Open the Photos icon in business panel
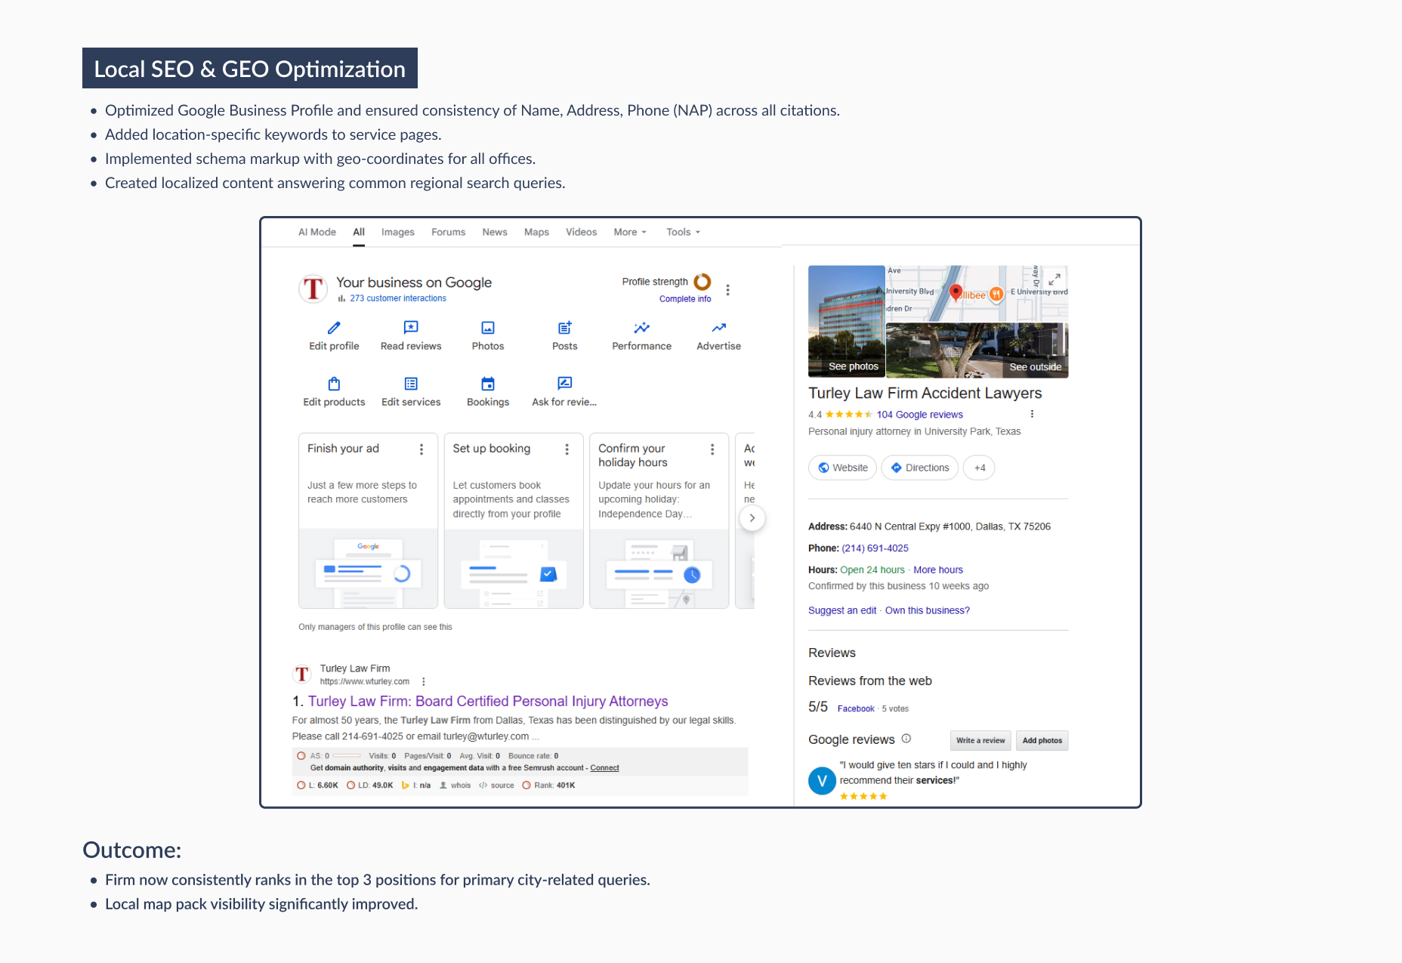This screenshot has width=1402, height=963. coord(488,328)
